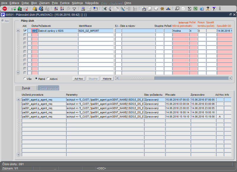
Task: Sort descending with the Z-A icon
Action: (x=62, y=9)
